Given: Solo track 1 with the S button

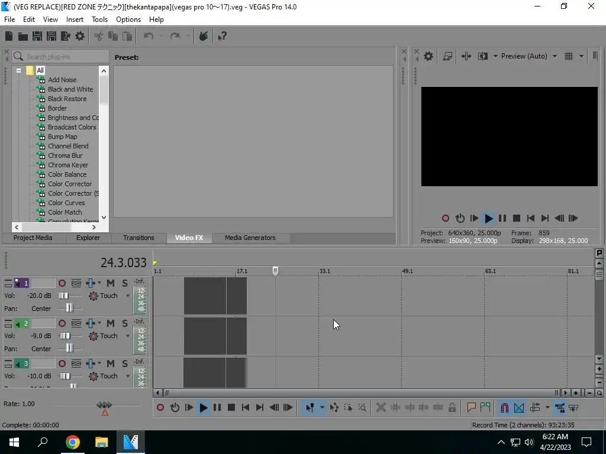Looking at the screenshot, I should [124, 283].
